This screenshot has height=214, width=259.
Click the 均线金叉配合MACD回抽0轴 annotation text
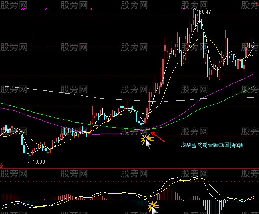pyautogui.click(x=212, y=145)
